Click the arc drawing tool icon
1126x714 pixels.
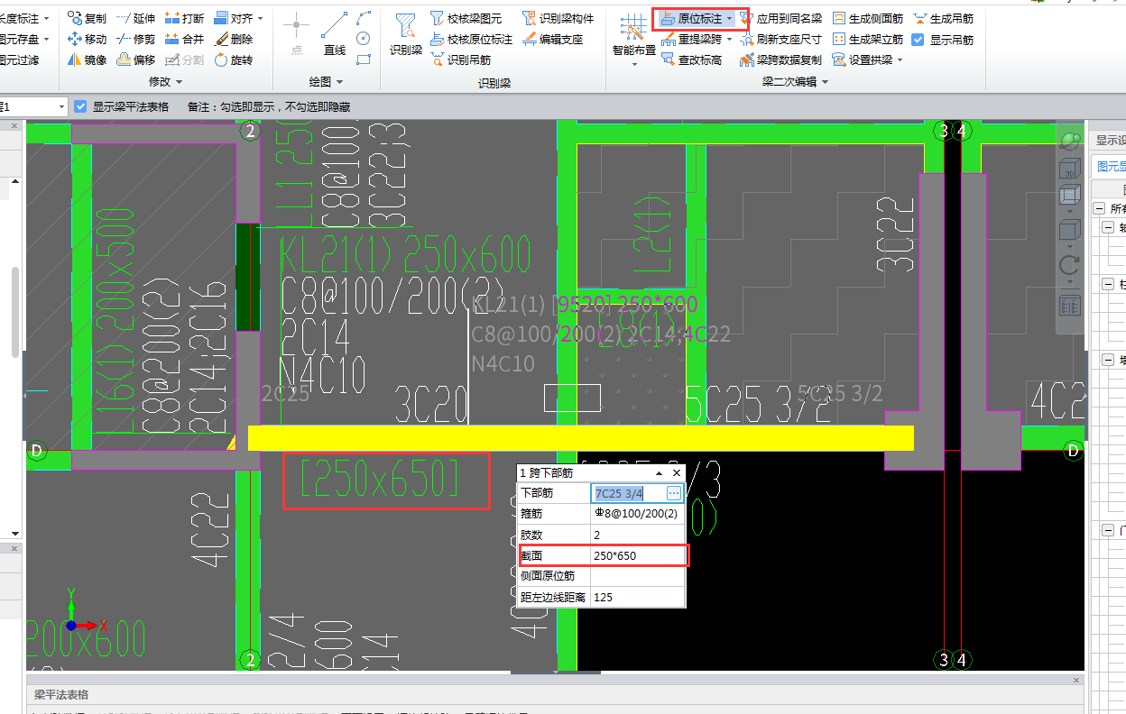[364, 18]
